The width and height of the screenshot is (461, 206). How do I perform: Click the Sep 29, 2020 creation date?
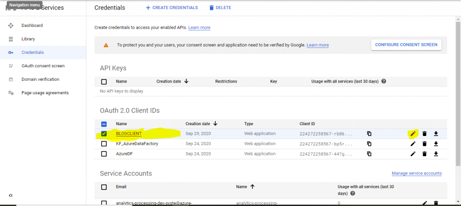tap(198, 134)
